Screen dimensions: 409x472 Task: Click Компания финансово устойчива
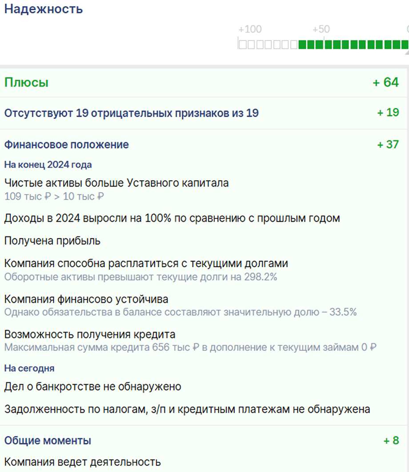point(86,299)
